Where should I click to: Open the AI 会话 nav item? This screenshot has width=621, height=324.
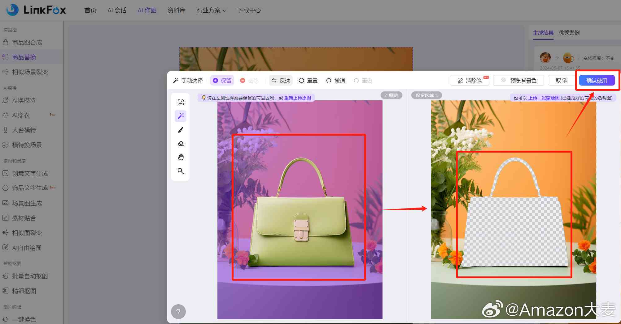117,10
